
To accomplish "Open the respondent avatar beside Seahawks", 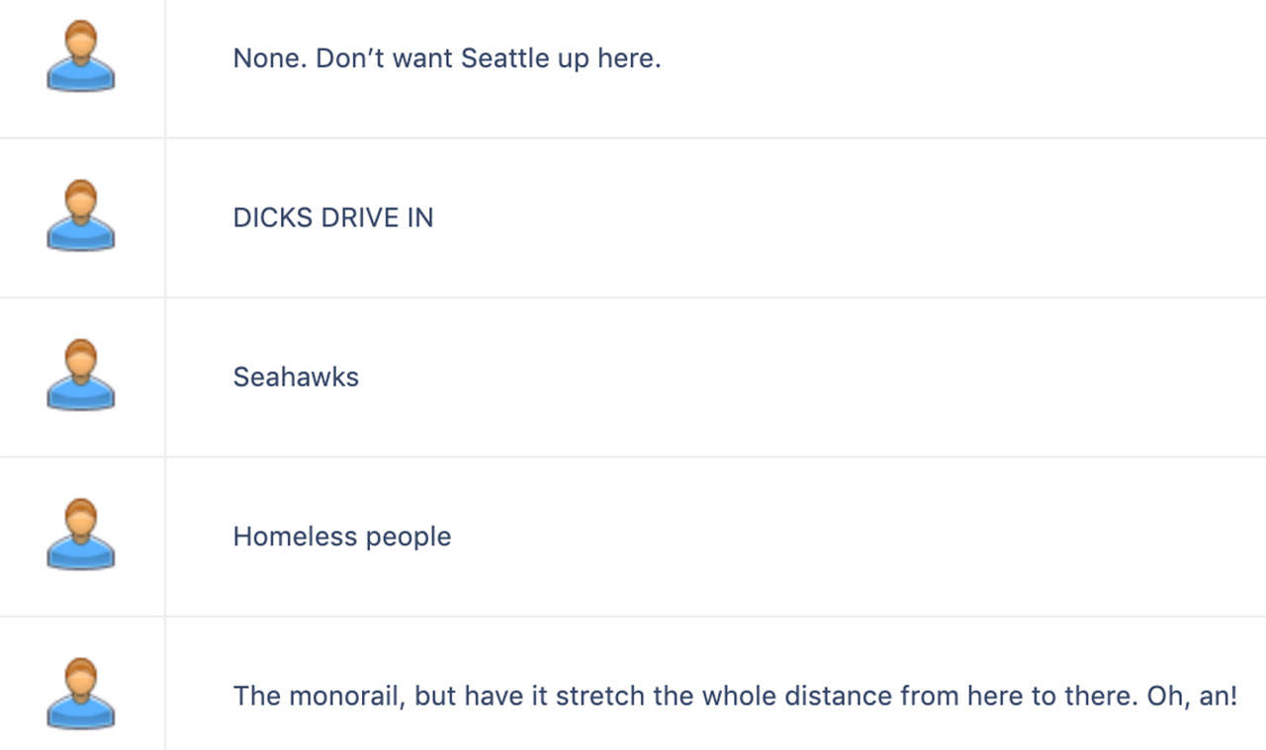I will click(x=81, y=375).
